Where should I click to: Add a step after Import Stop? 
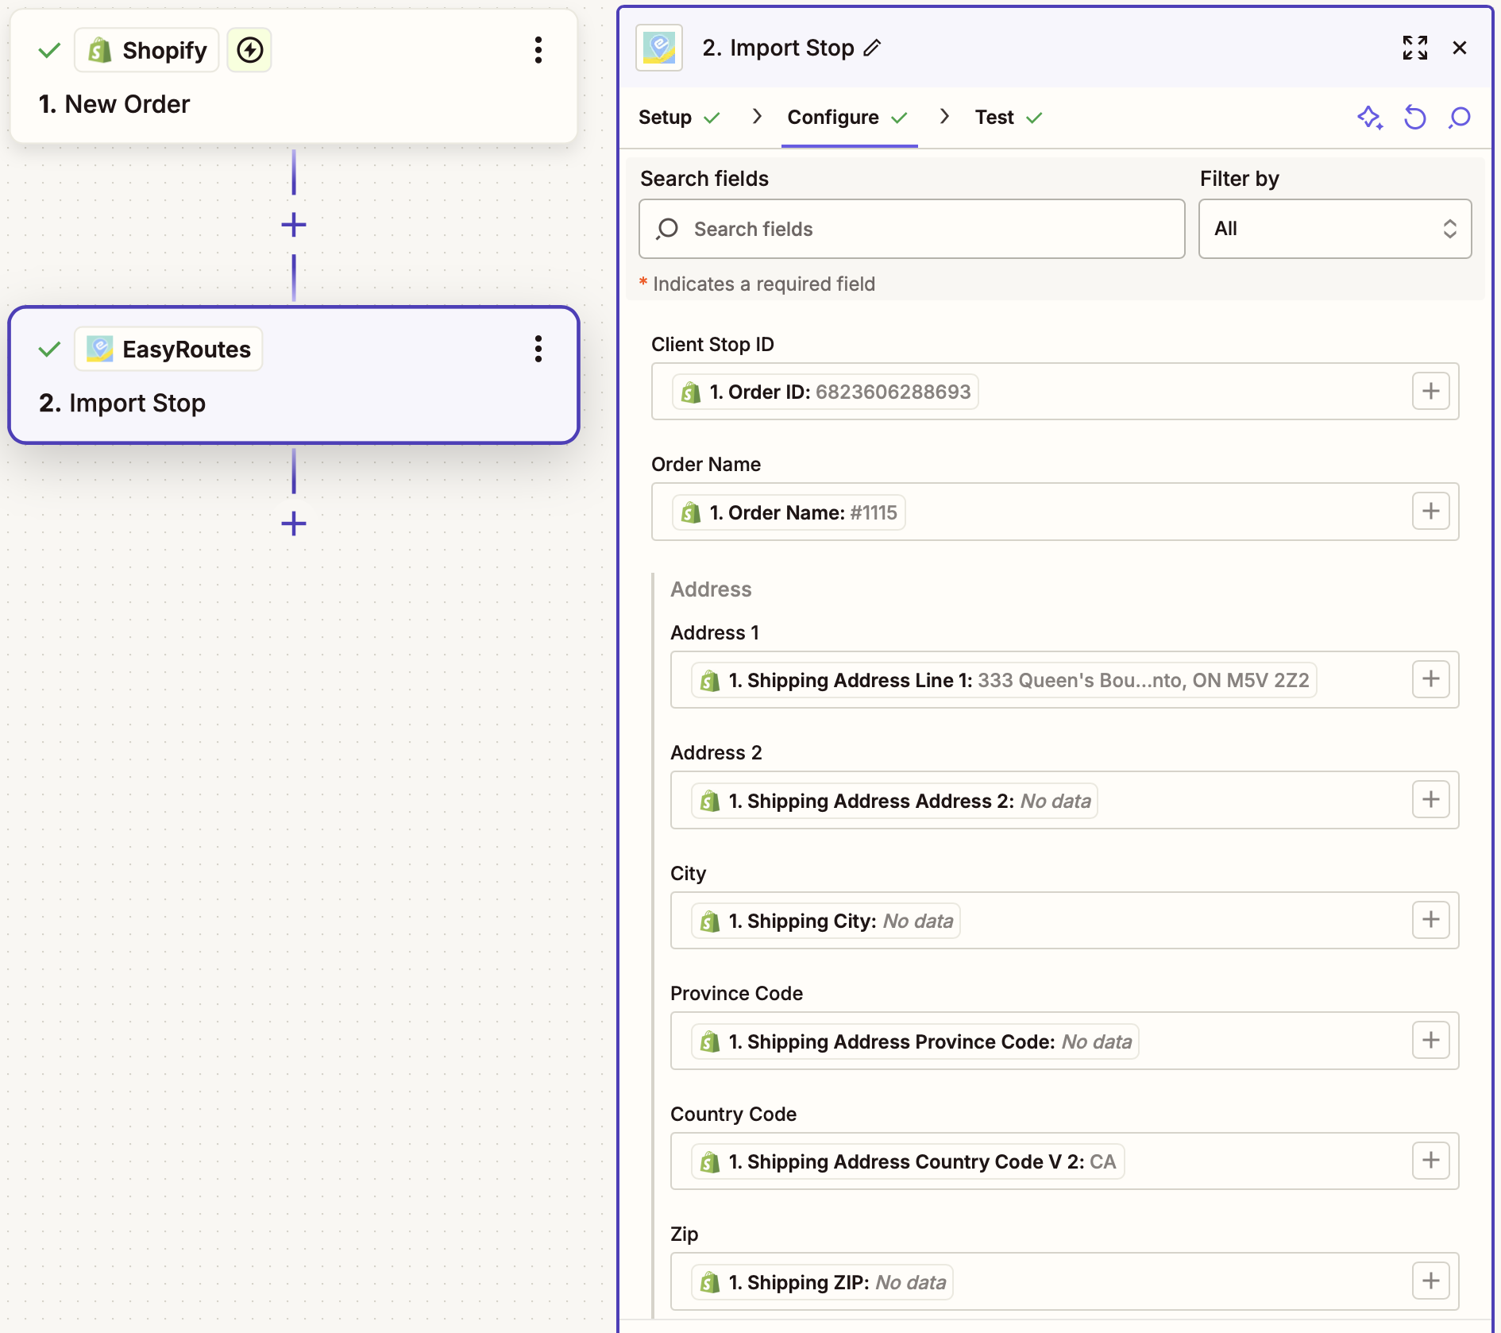[294, 524]
